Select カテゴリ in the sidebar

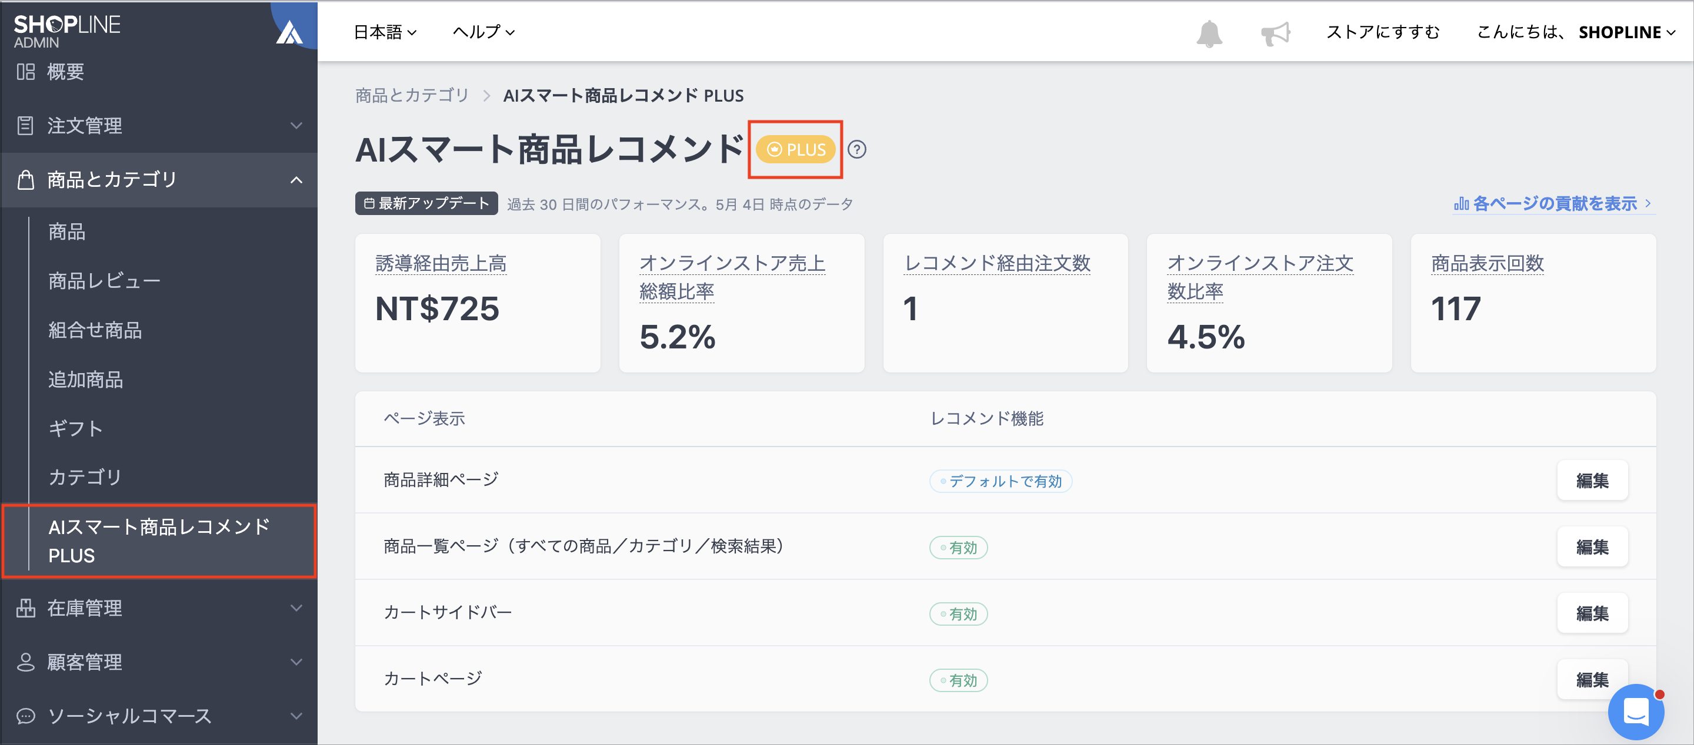(x=85, y=478)
